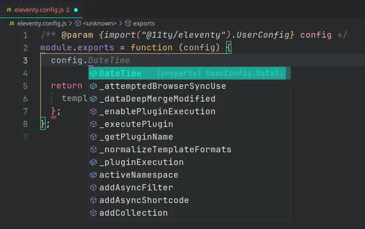Choose _attemptedBrowserSyncUse from suggestion list
The image size is (365, 229).
coord(189,86)
